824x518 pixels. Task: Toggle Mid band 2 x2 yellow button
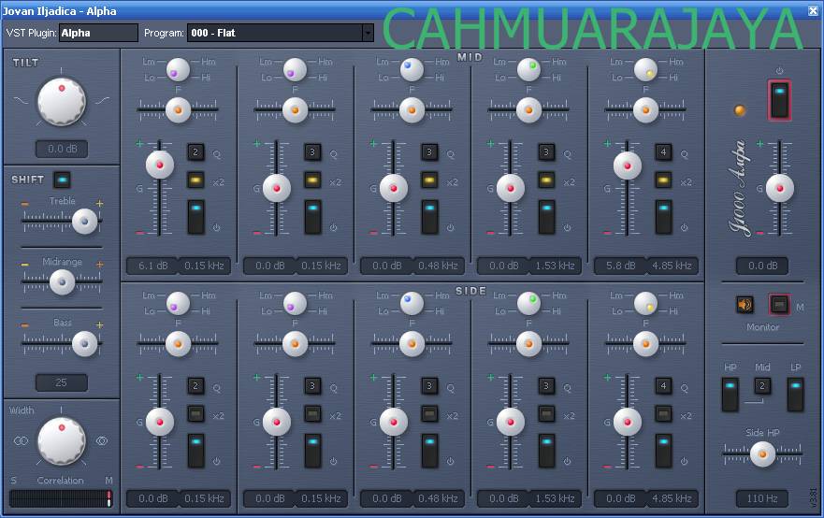[312, 180]
